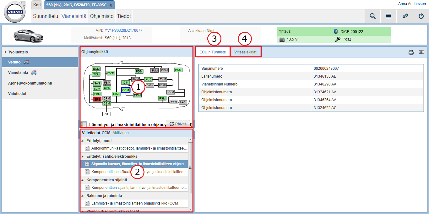429x214 pixels.
Task: Select the PDM node in diagram
Action: [x=139, y=71]
